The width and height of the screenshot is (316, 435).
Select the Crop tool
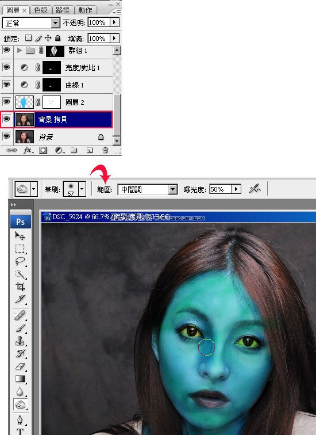coord(20,287)
